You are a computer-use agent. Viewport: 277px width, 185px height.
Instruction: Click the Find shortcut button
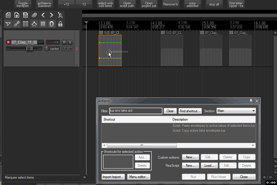point(190,111)
